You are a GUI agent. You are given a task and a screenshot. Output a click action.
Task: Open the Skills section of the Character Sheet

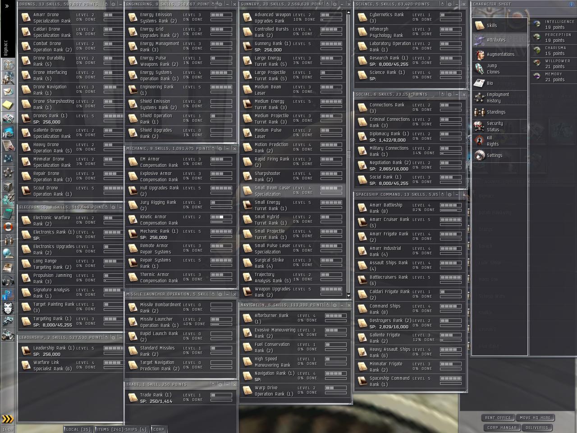(499, 26)
